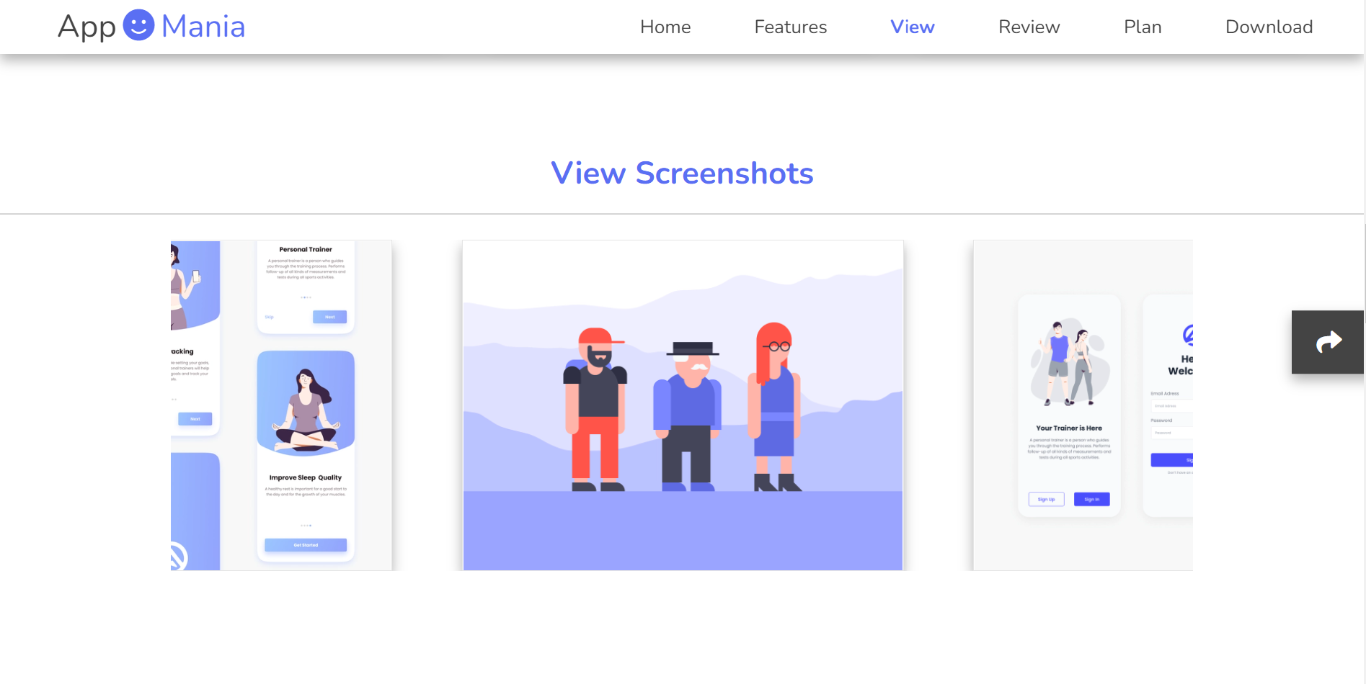Click the trainers illustration above 'Your Trainer is Here'
The height and width of the screenshot is (684, 1366).
(1069, 364)
